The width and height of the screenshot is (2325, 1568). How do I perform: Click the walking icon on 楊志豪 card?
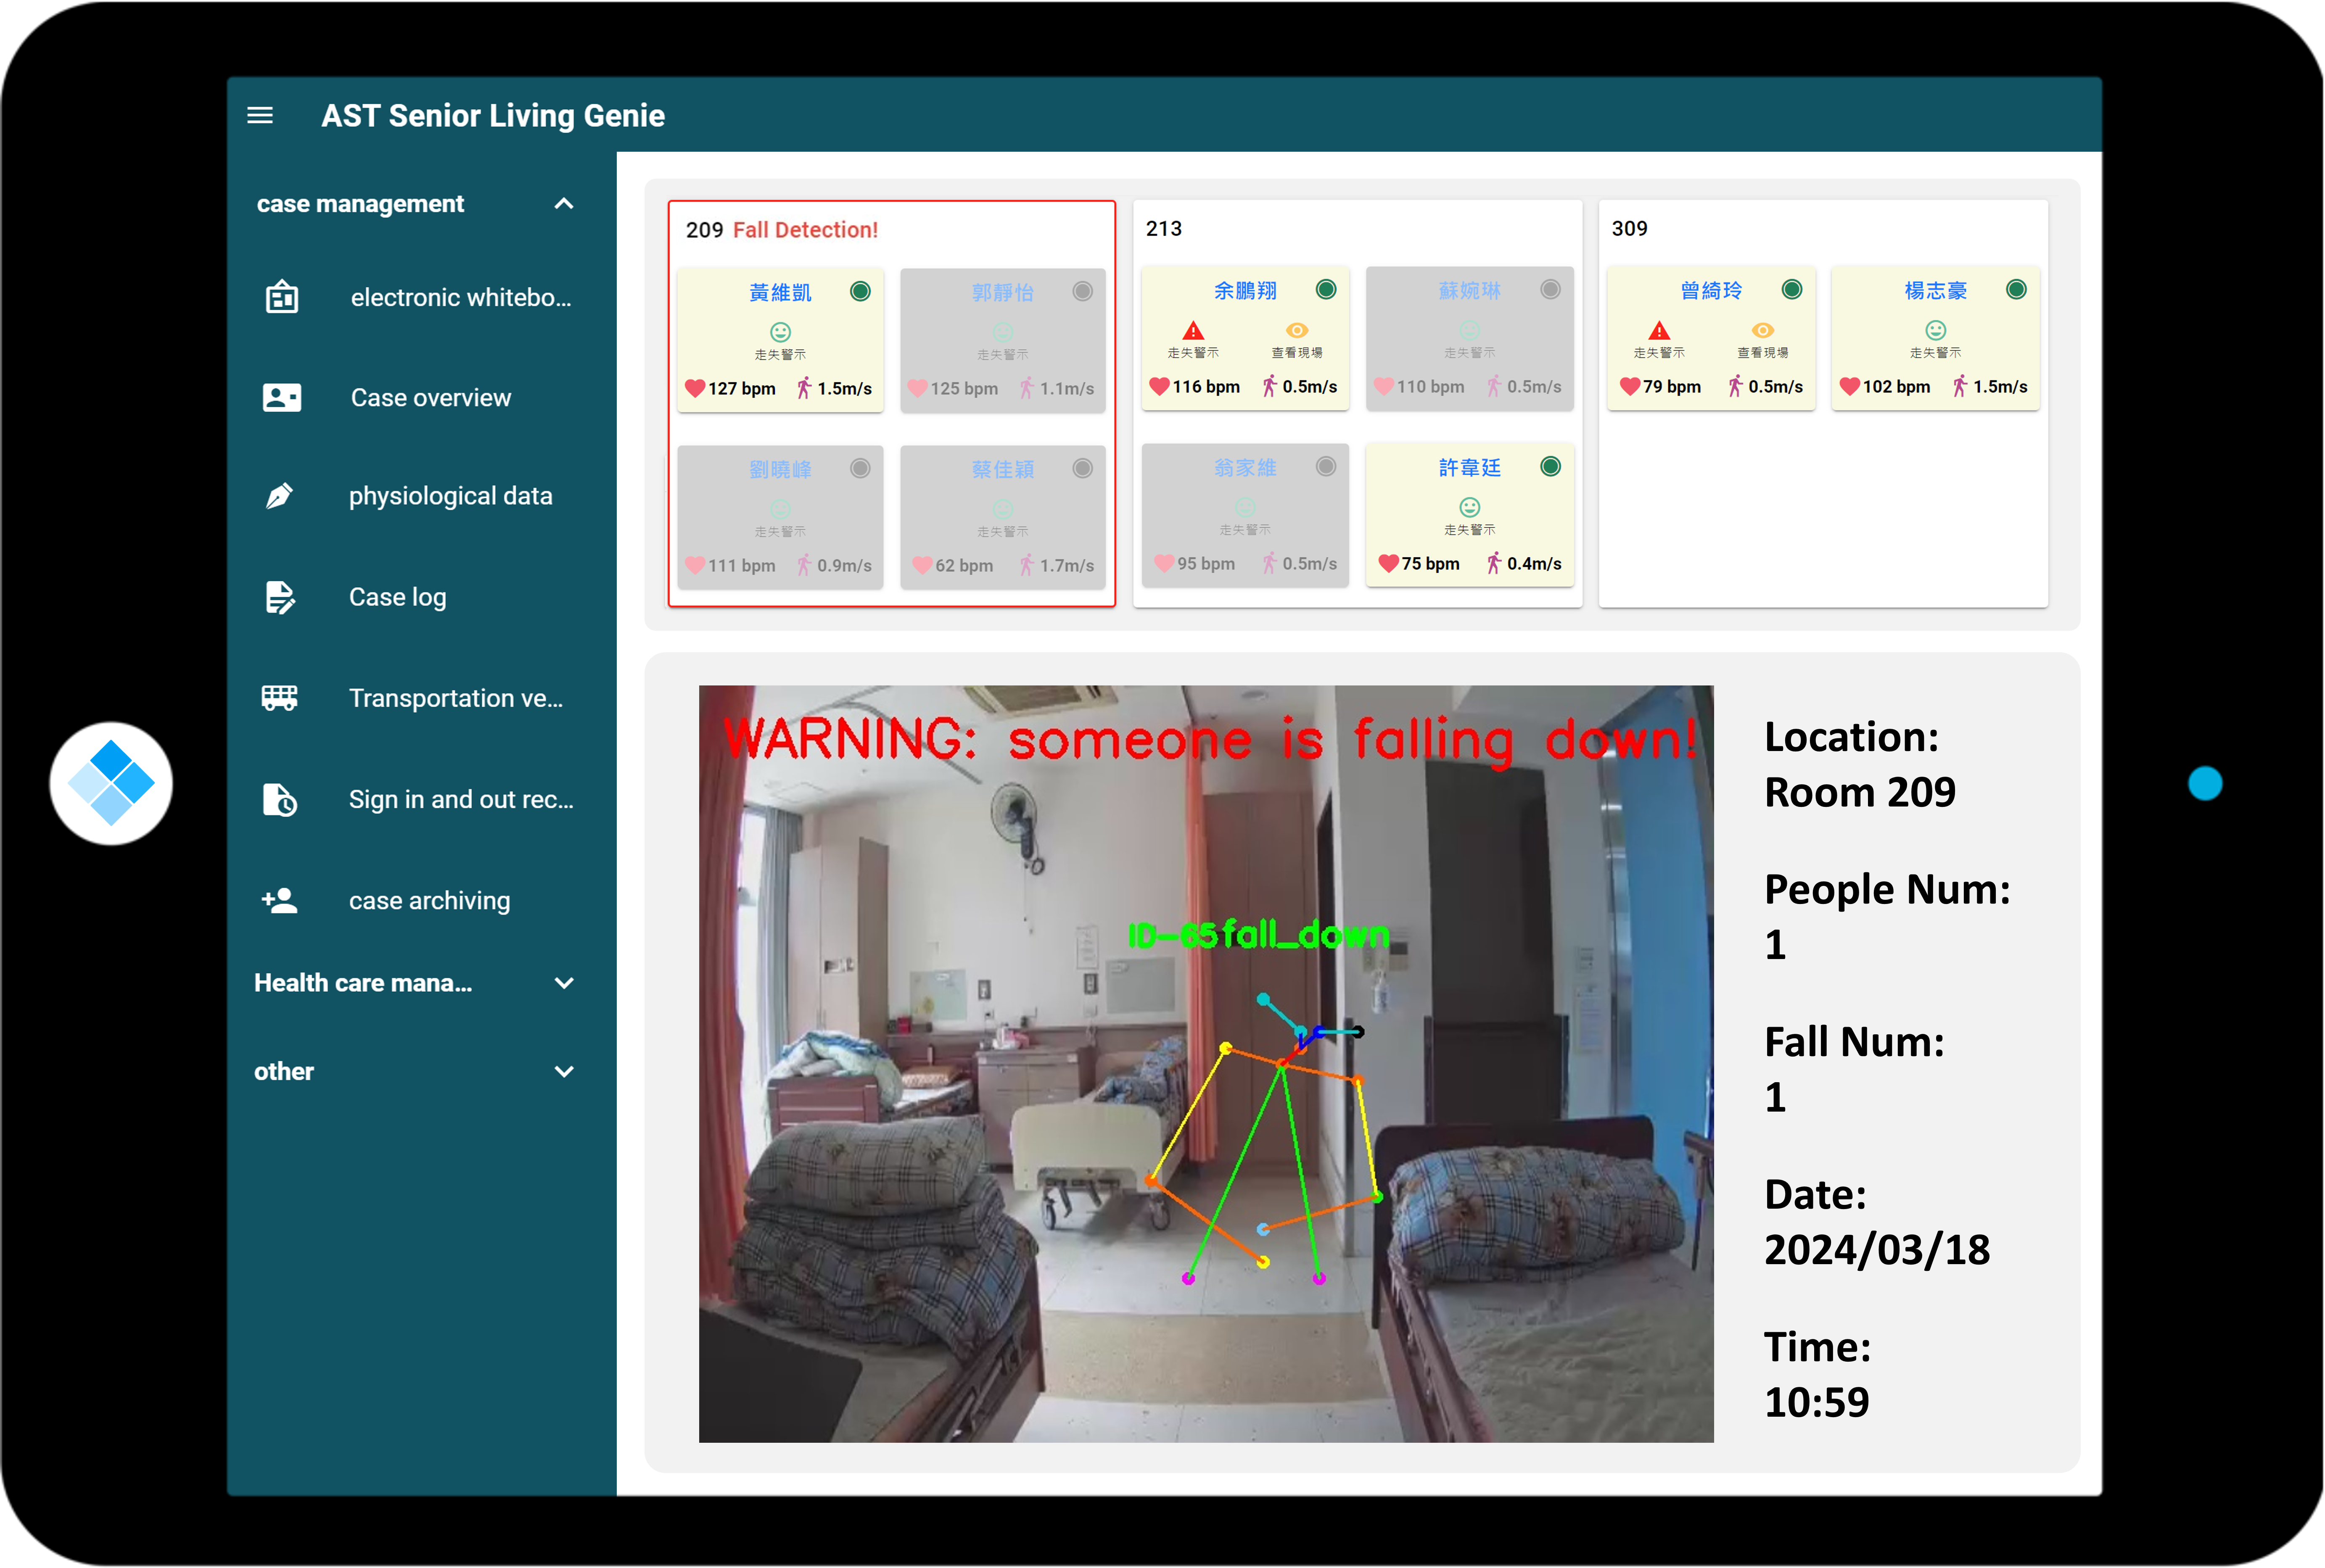point(1959,386)
